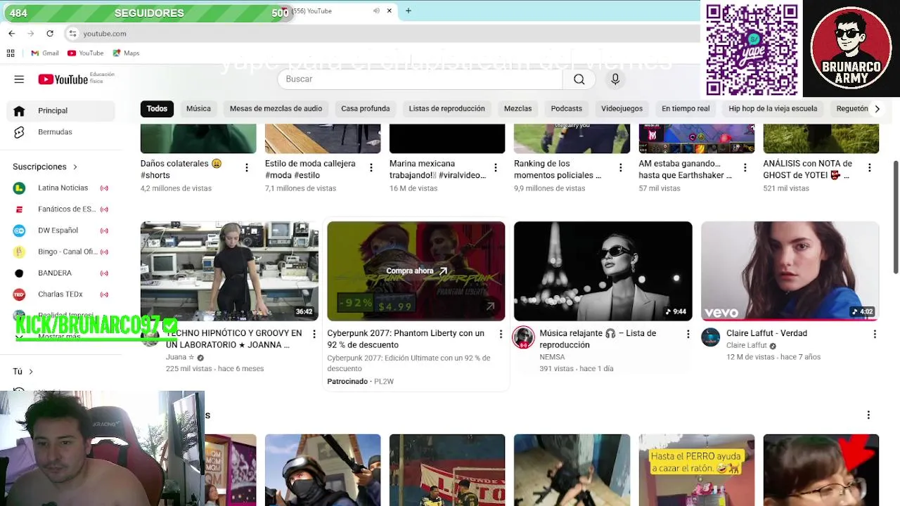Open options for Estilo de moda callejera
900x506 pixels.
click(x=371, y=168)
